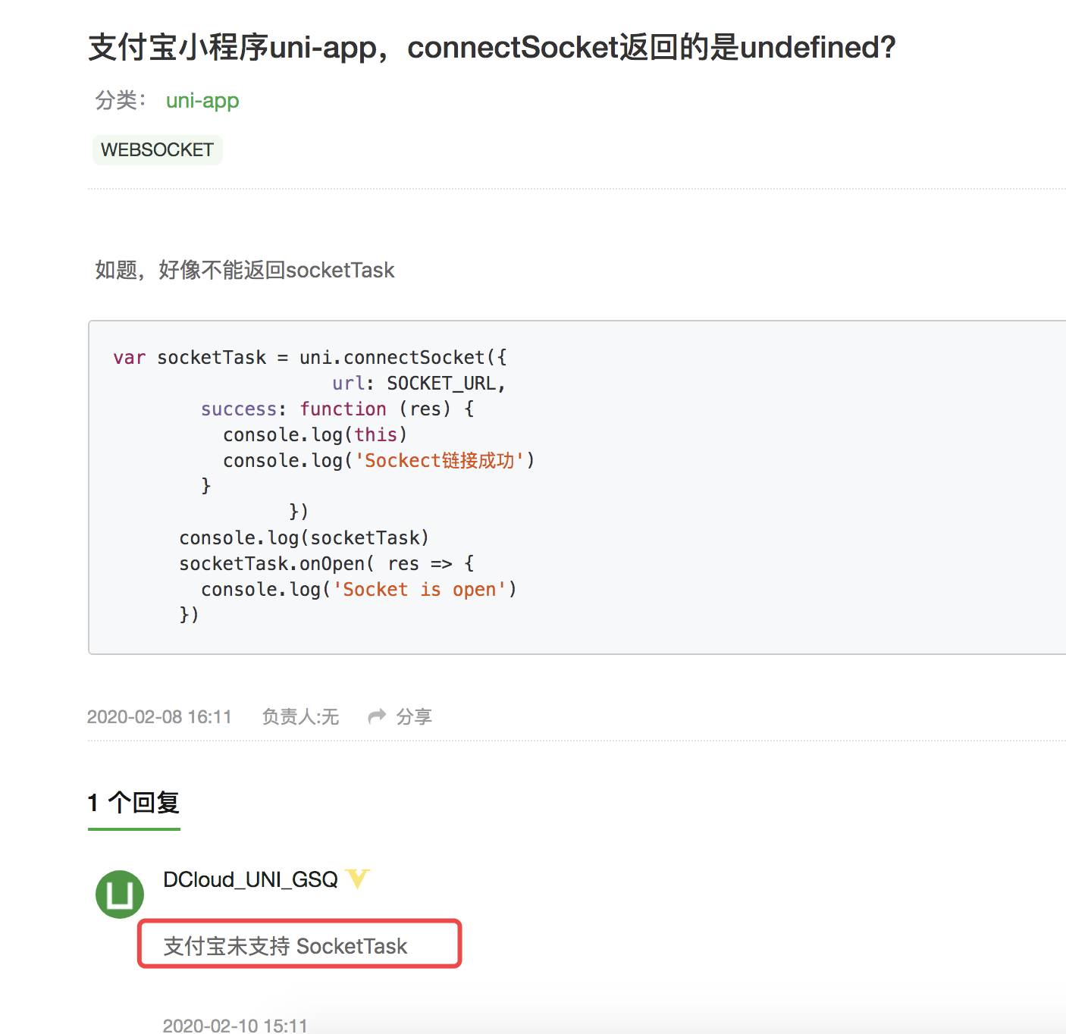The image size is (1066, 1034).
Task: Click the code line url: SOCKET_URL
Action: click(419, 383)
